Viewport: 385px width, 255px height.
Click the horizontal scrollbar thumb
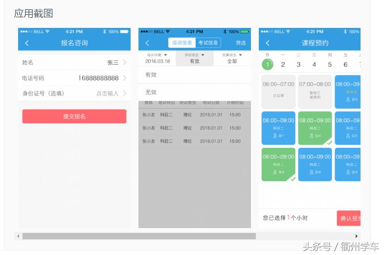click(x=139, y=236)
